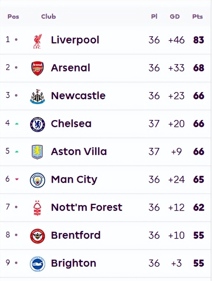This screenshot has height=281, width=212.
Task: Click the Chelsea club crest
Action: point(37,124)
